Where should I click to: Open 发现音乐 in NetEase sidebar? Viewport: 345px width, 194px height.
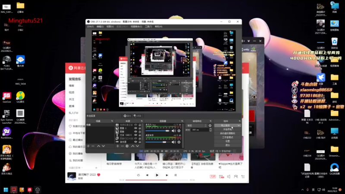click(75, 79)
